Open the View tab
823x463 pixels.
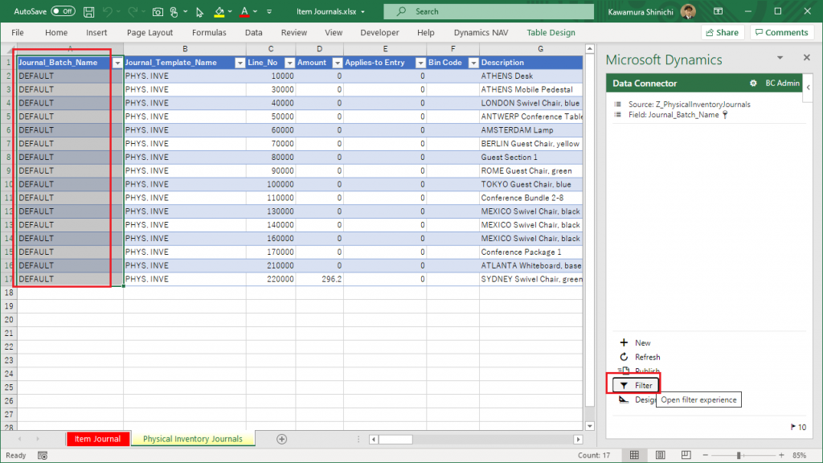[334, 32]
